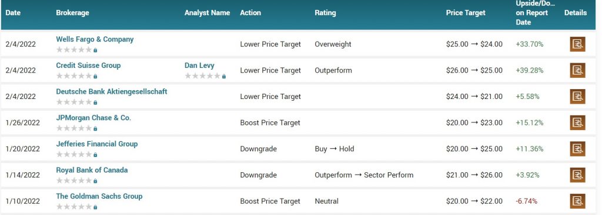
Task: Open JPMorgan Chase & Co. link
Action: coord(93,118)
